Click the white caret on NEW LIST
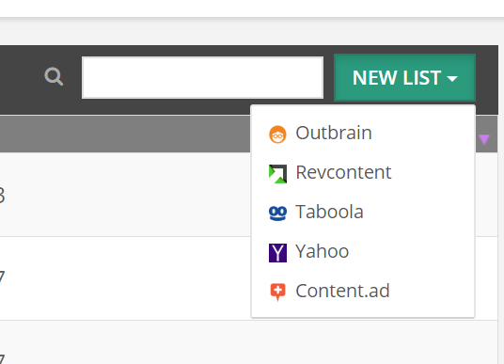 pyautogui.click(x=452, y=78)
